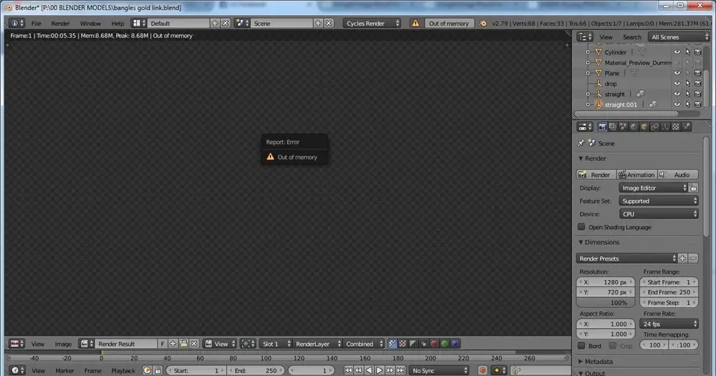
Task: Open the 24 fps frame rate dropdown
Action: [x=669, y=324]
